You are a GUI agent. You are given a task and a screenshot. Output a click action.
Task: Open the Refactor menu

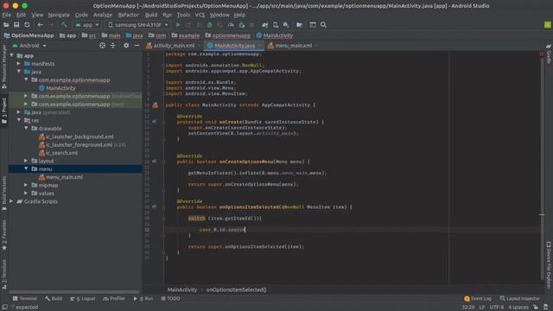[x=129, y=15]
